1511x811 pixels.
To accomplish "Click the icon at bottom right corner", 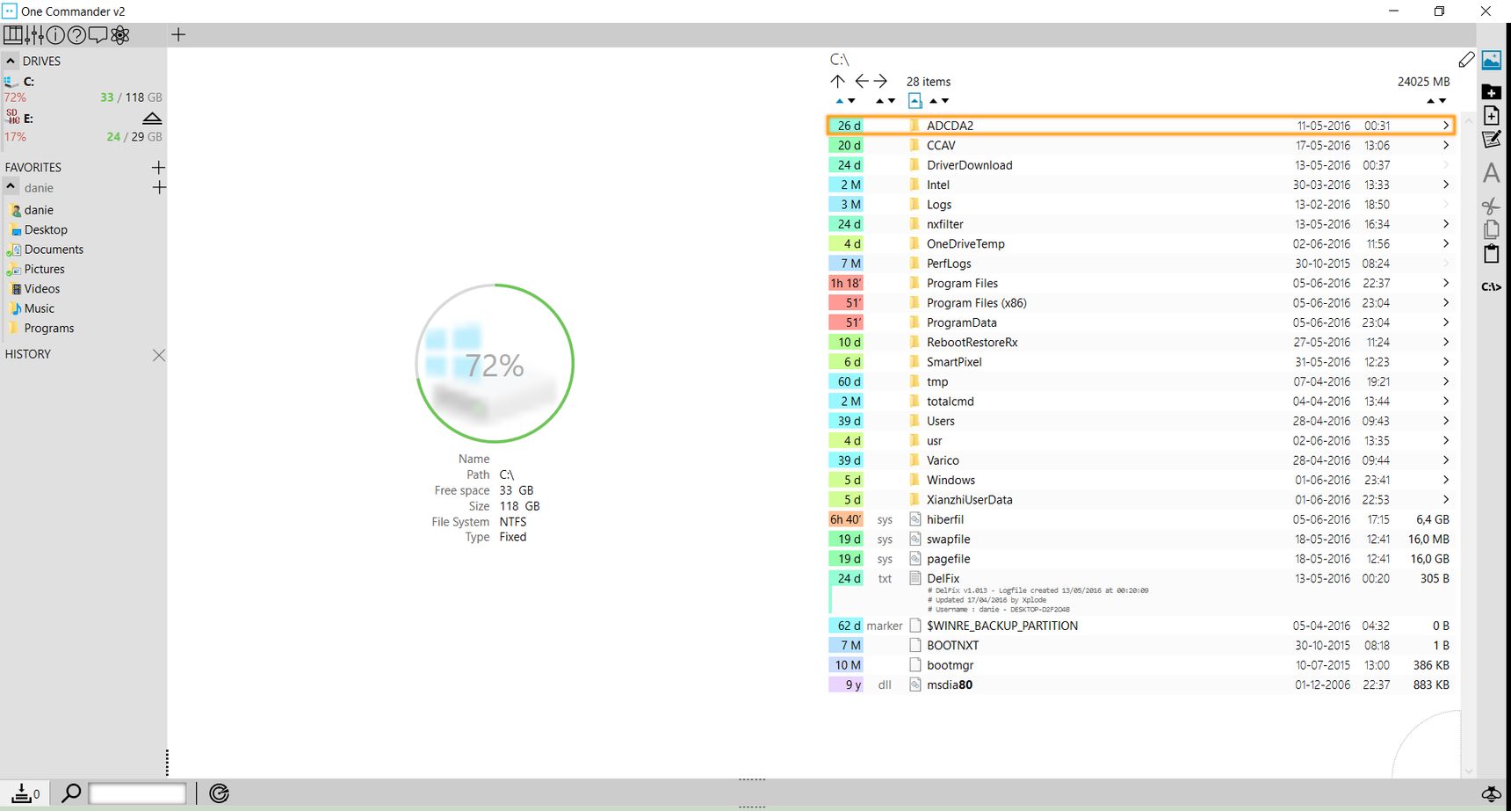I will click(x=1492, y=793).
